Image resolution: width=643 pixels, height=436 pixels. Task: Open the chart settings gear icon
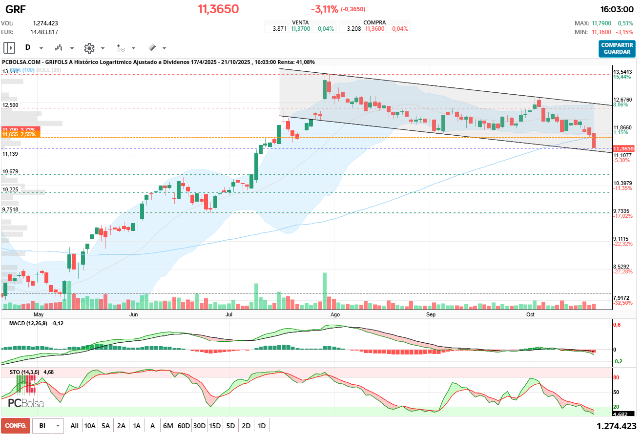[89, 48]
